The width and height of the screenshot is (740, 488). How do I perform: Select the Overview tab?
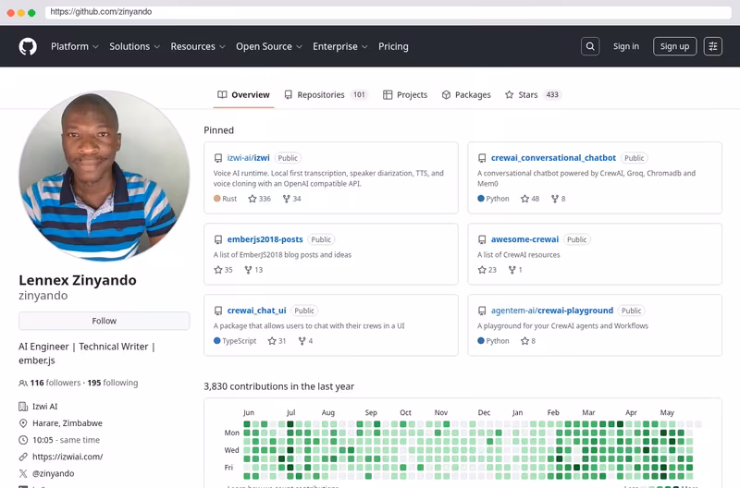coord(243,95)
